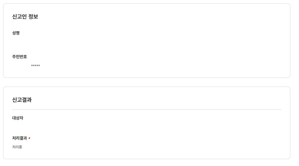This screenshot has height=166, width=299.
Task: Click the blank space beneath the 처리중 text
Action: click(x=147, y=154)
